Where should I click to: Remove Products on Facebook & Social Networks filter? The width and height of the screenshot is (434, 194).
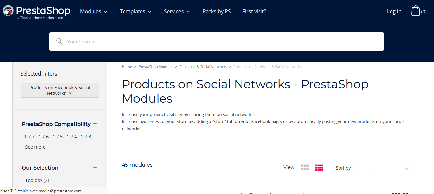point(70,93)
